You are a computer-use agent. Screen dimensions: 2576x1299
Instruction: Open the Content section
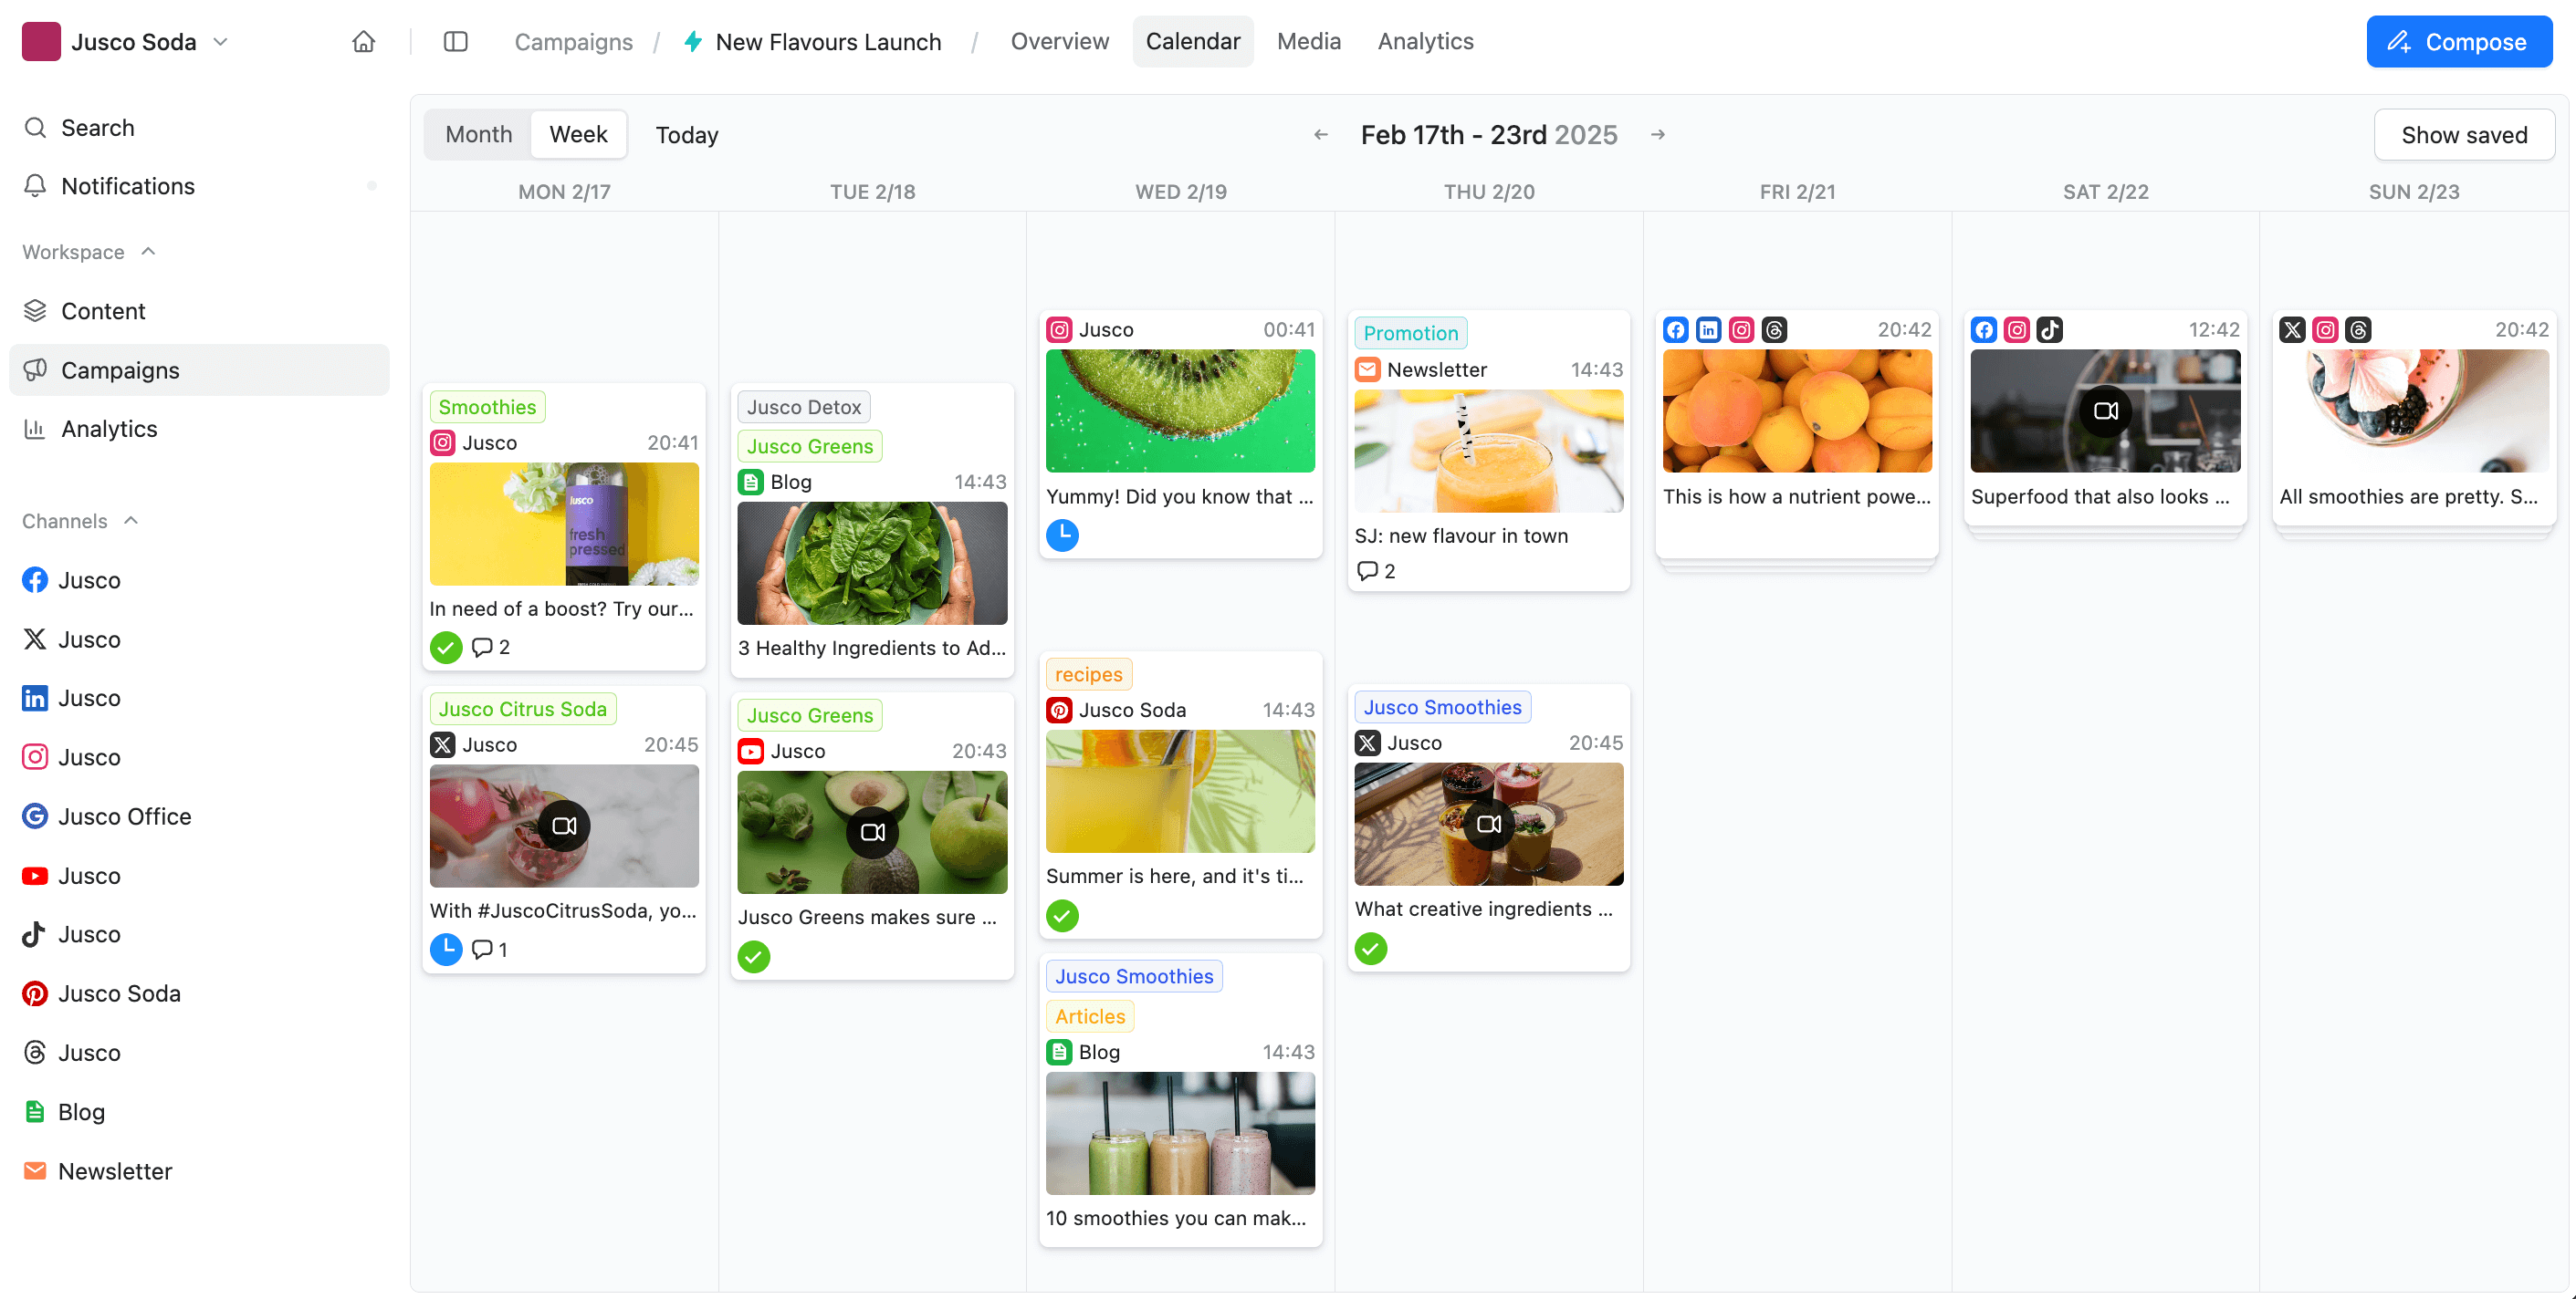tap(103, 310)
